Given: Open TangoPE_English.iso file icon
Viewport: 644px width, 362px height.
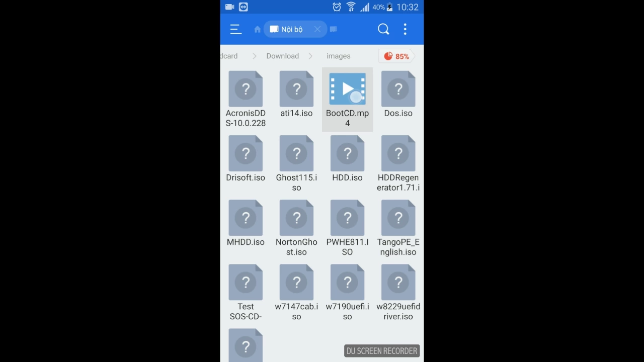Looking at the screenshot, I should pyautogui.click(x=398, y=218).
